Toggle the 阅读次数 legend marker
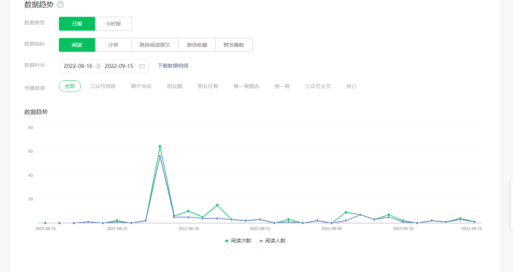The width and height of the screenshot is (513, 272). (227, 241)
